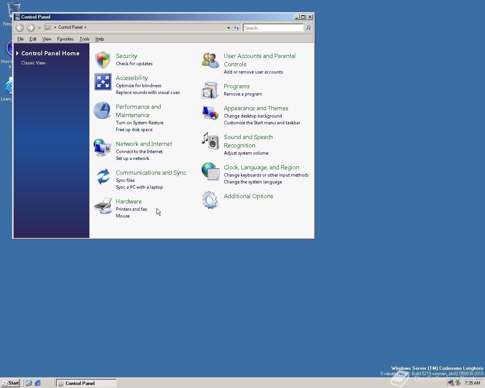Click the Sound and Speech speaker icon
Viewport: 485px width, 388px height.
pyautogui.click(x=210, y=141)
